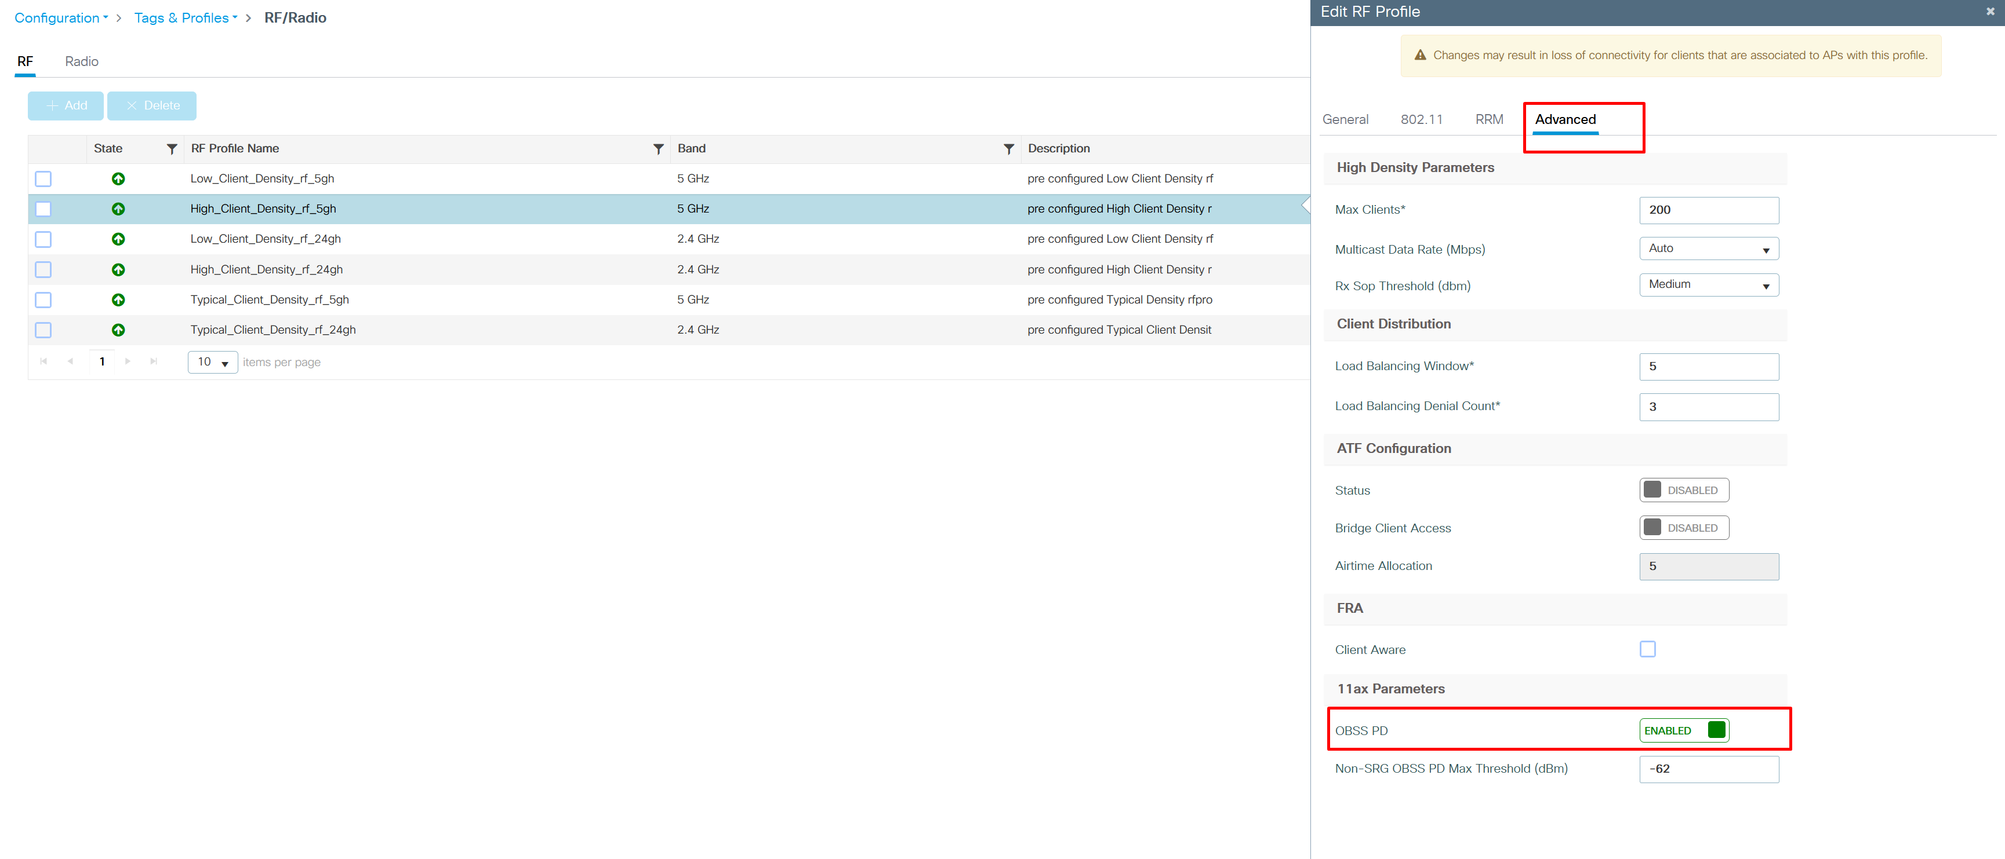
Task: Toggle the OBSS PD enabled switch
Action: (x=1684, y=730)
